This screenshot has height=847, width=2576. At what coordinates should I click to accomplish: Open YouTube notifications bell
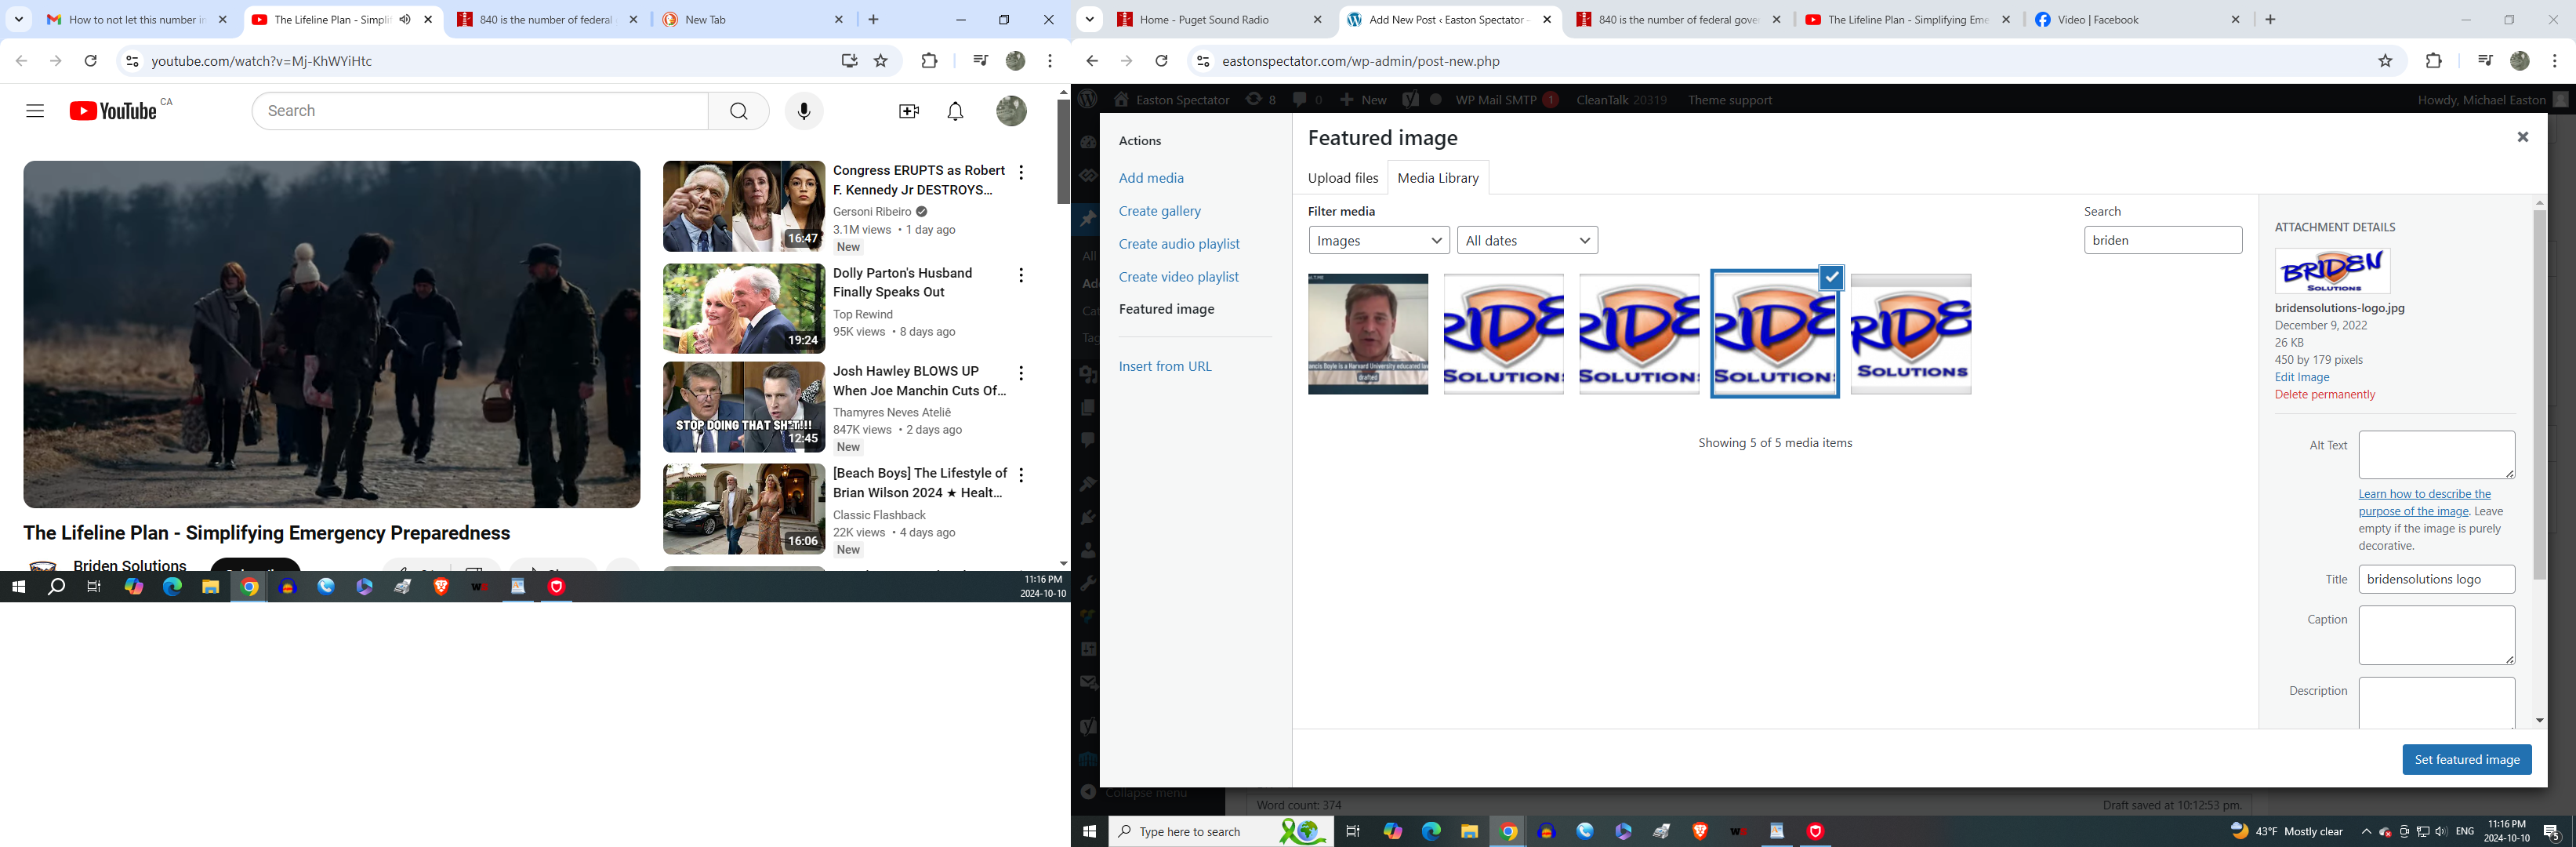955,111
